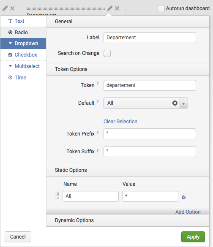Toggle the Search on Change checkbox
The image size is (213, 247).
[x=107, y=53]
